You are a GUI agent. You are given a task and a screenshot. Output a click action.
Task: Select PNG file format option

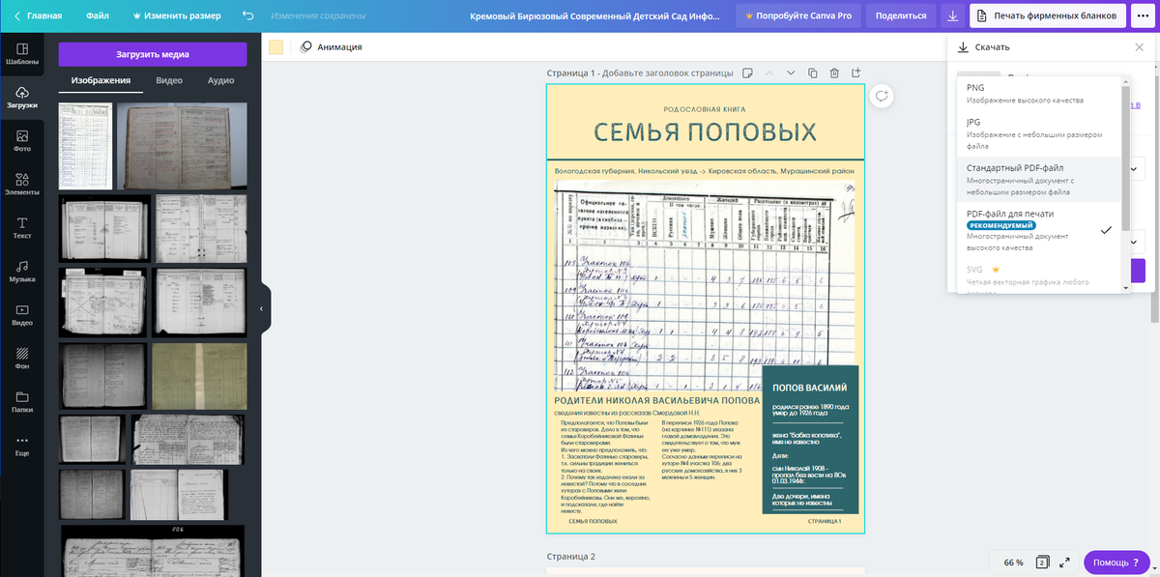(1038, 94)
